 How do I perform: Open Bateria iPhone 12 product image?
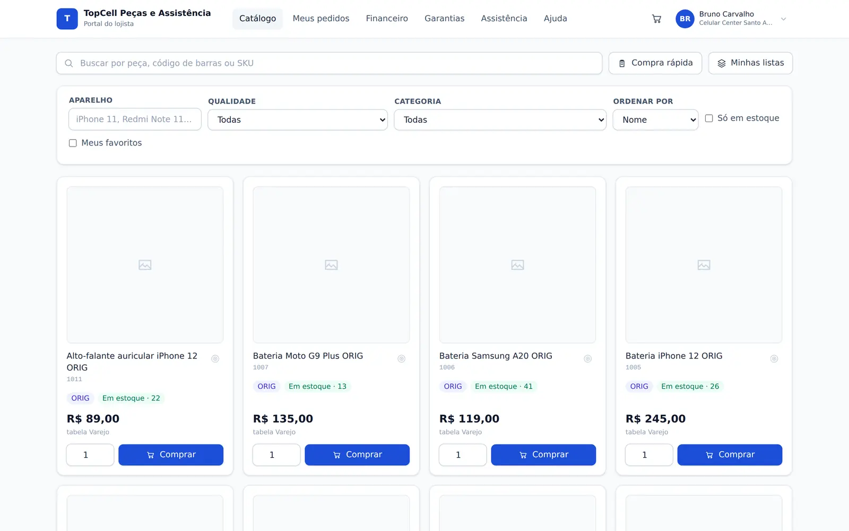pos(704,264)
